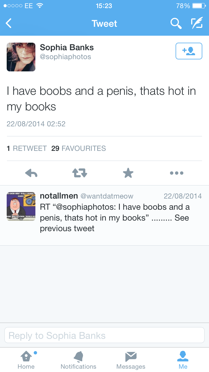Image resolution: width=209 pixels, height=372 pixels.
Task: Tap the compose new tweet icon
Action: (196, 23)
